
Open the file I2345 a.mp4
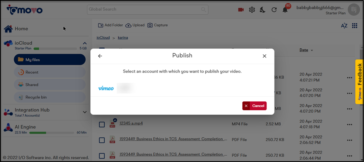tap(131, 123)
